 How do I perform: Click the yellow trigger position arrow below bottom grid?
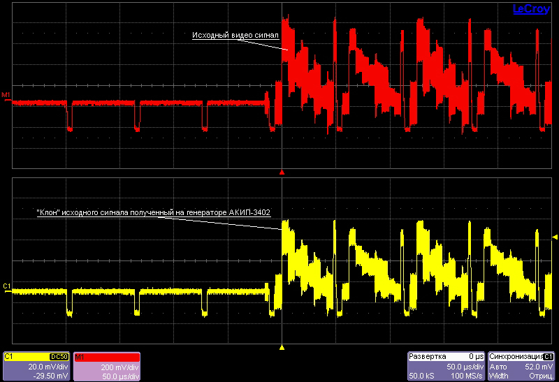tap(282, 346)
